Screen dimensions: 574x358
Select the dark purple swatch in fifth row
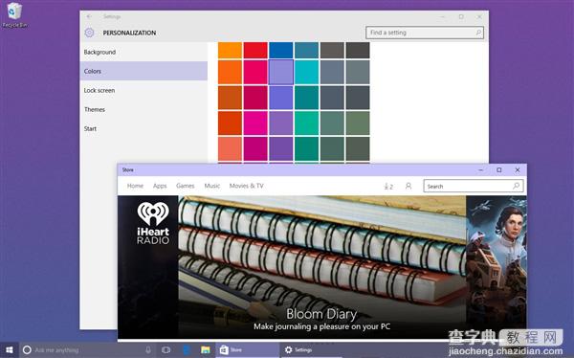pyautogui.click(x=281, y=149)
